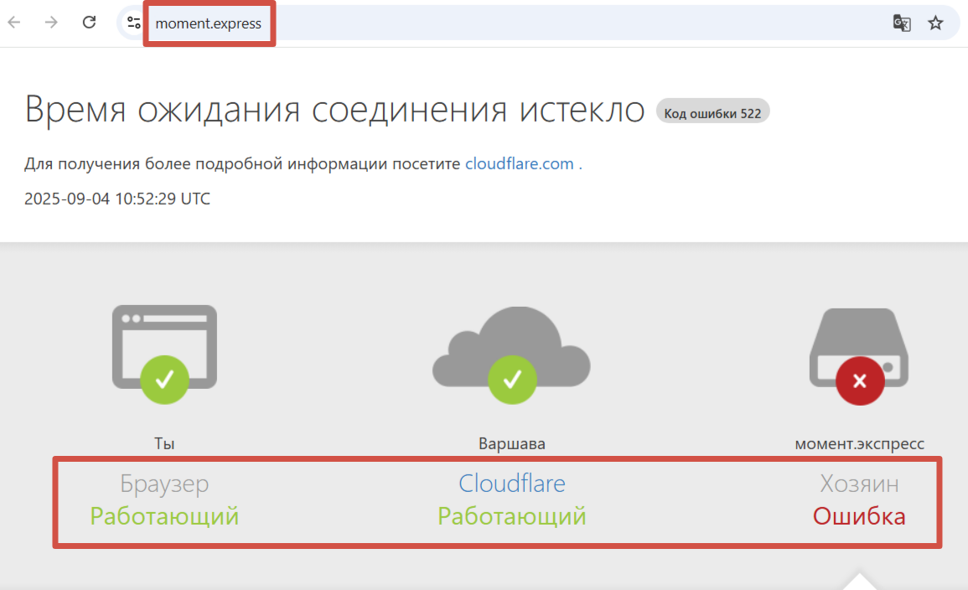Click the heading 'Время ожидания соединения истекло'
The height and width of the screenshot is (590, 968).
334,110
